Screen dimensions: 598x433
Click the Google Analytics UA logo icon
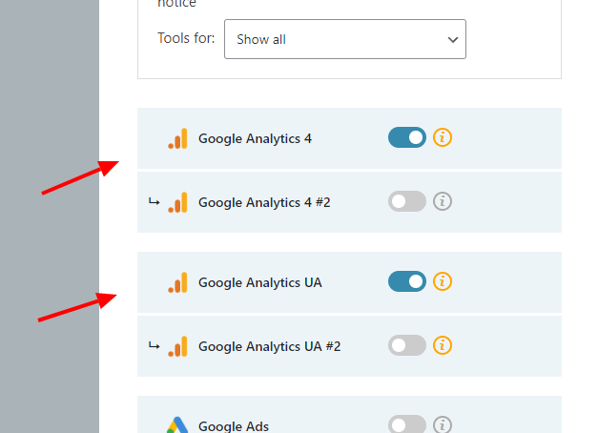[178, 282]
